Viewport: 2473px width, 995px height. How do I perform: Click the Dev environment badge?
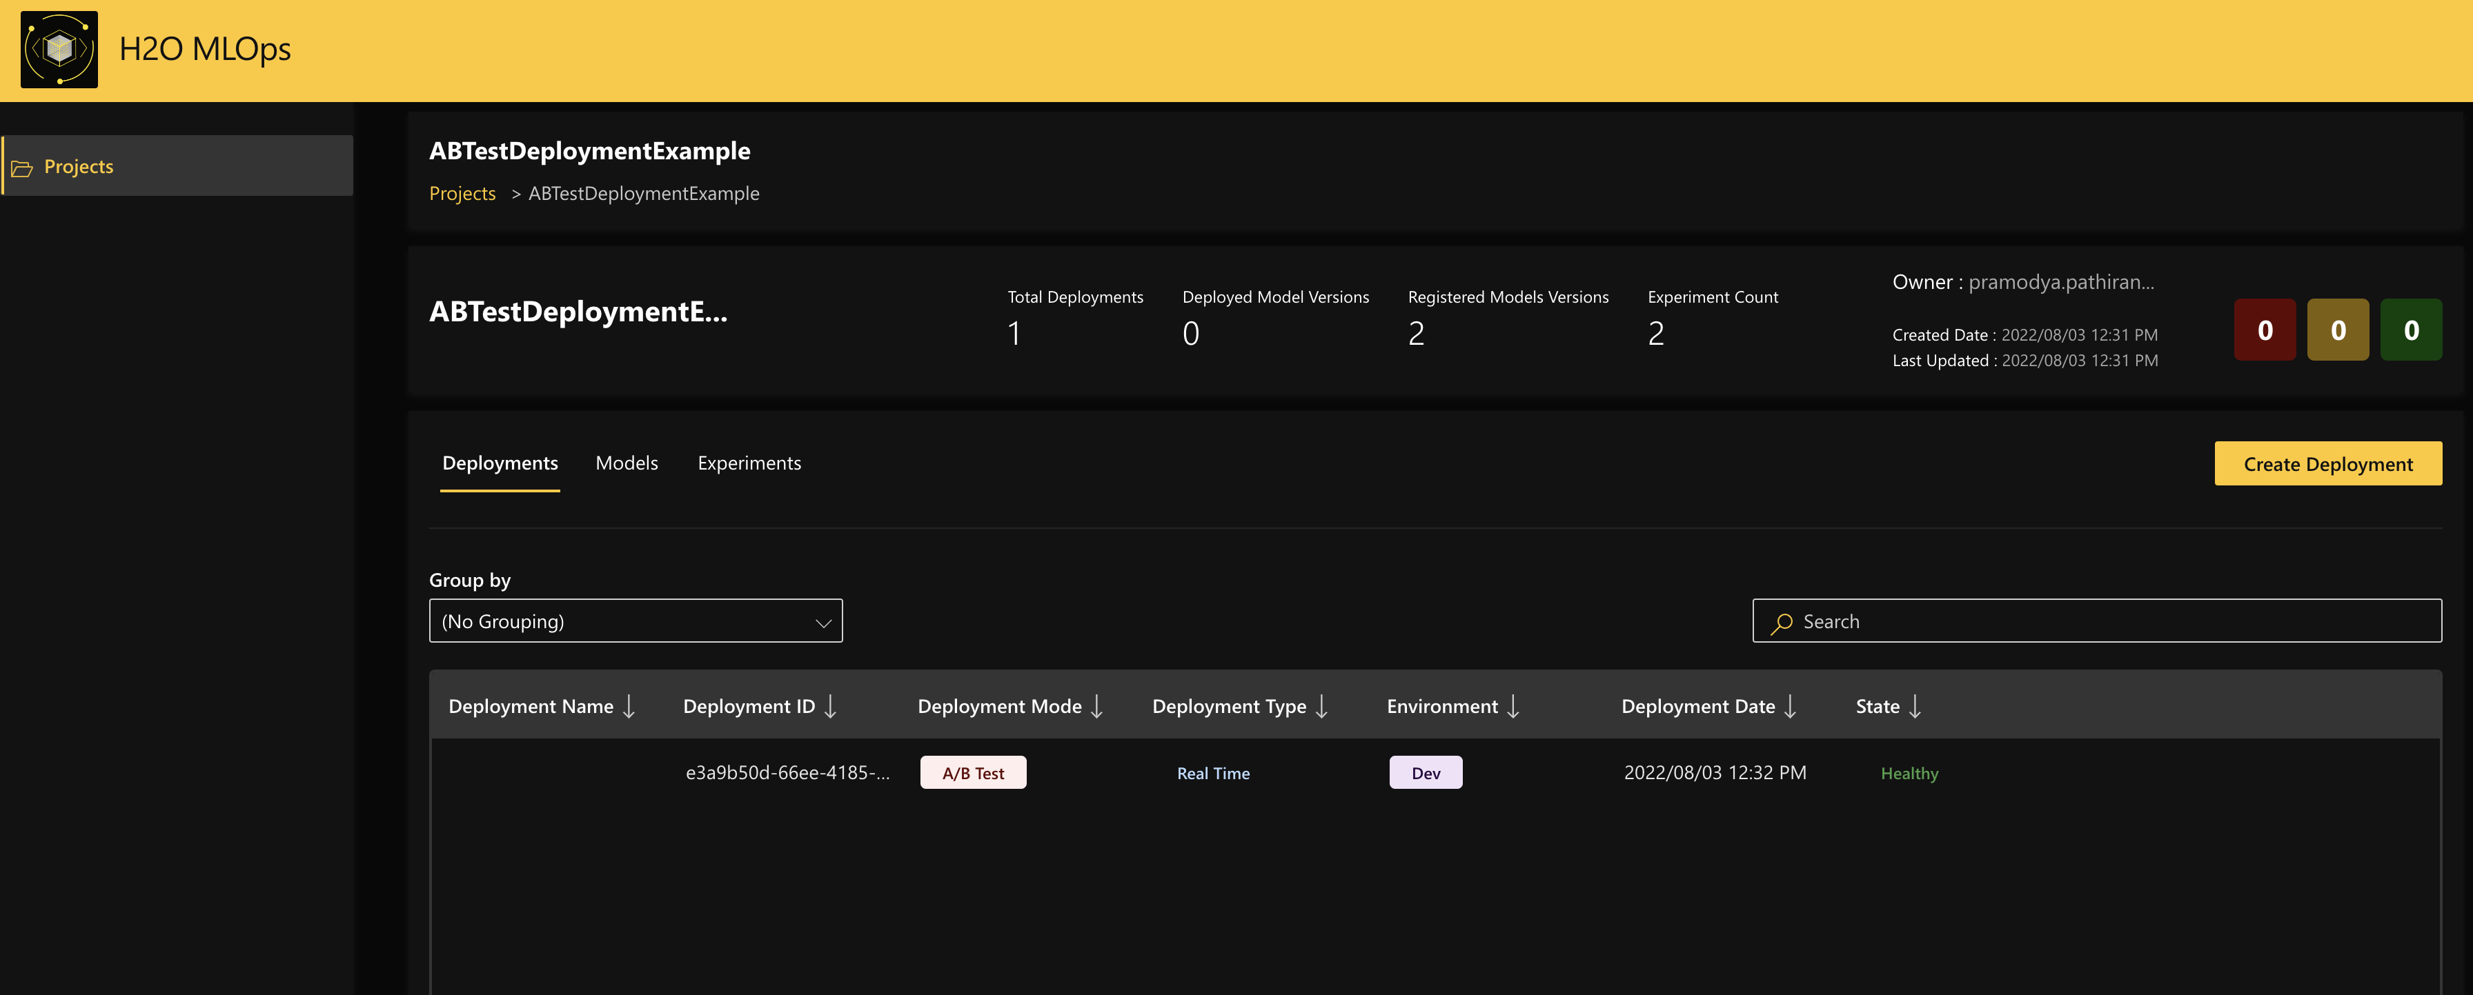(x=1426, y=774)
